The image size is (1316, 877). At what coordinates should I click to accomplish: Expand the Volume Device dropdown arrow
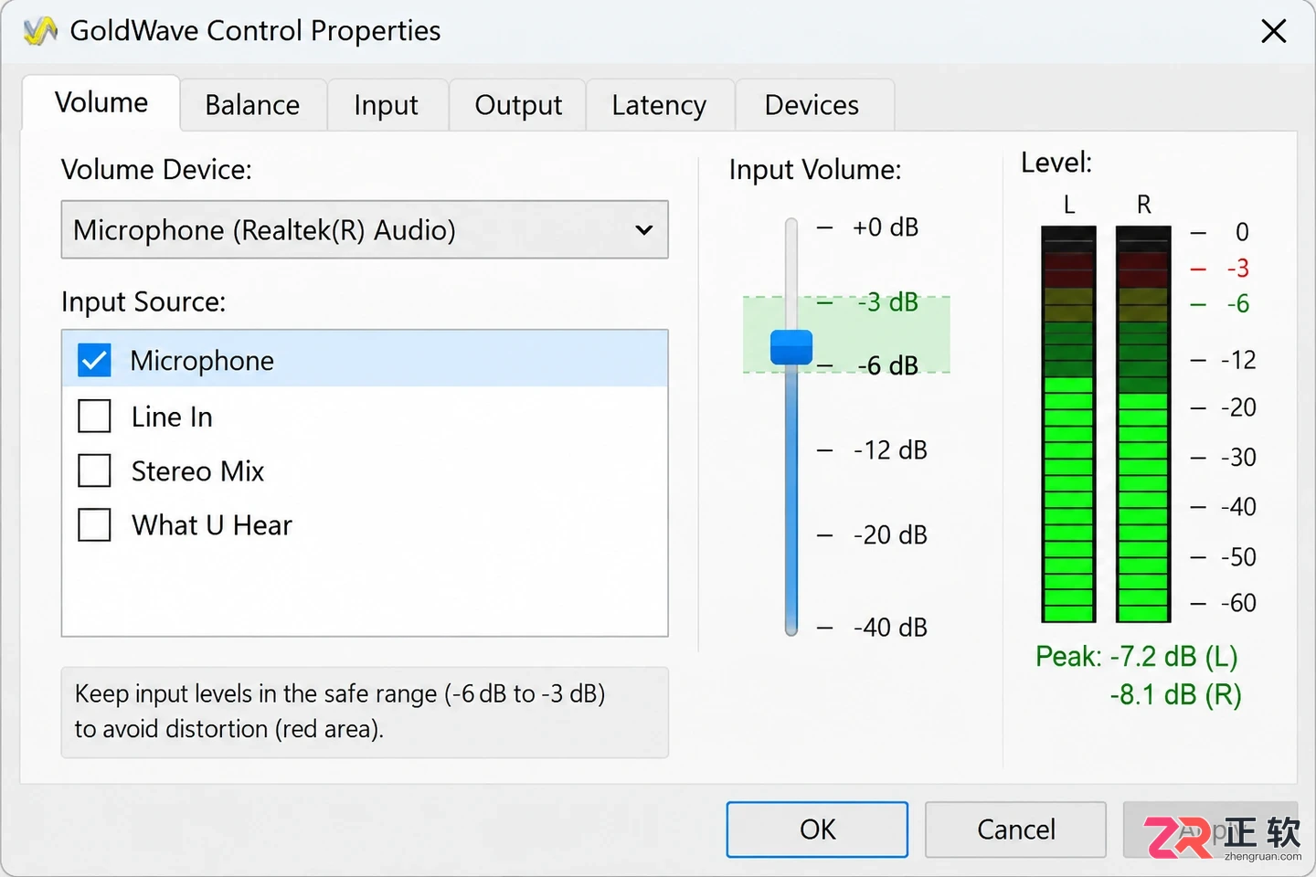click(644, 230)
